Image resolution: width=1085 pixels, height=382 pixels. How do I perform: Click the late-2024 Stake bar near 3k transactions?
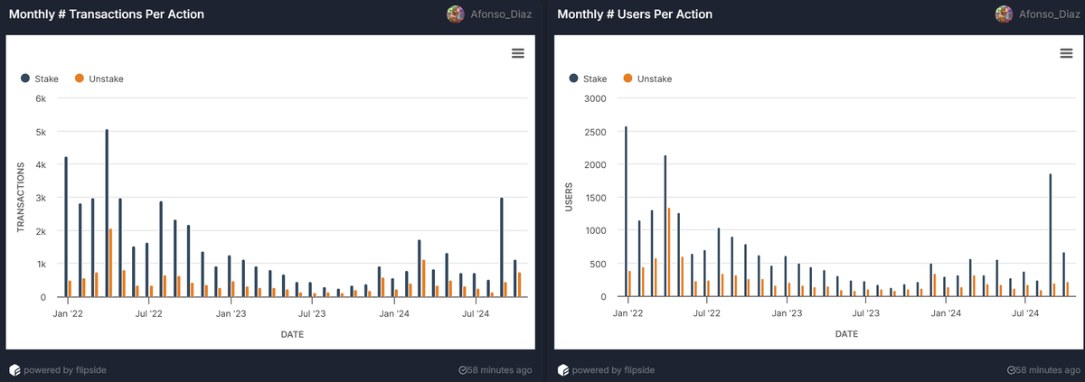(x=502, y=247)
